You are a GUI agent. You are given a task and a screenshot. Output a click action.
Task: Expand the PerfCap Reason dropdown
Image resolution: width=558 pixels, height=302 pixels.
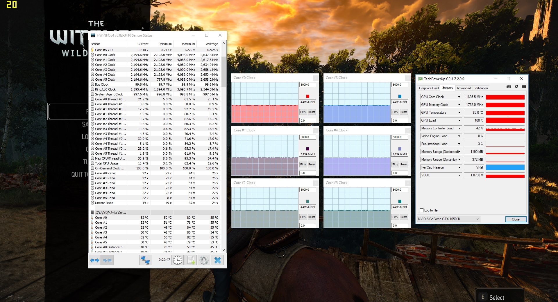[459, 167]
